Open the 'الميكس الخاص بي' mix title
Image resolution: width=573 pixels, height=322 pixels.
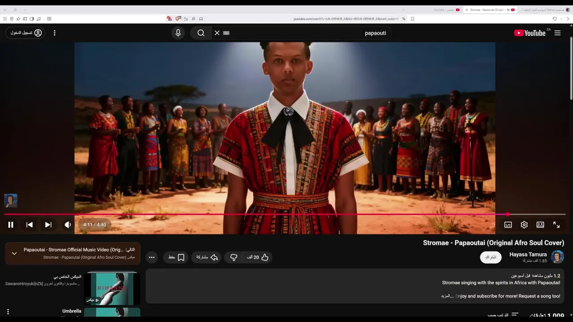(68, 277)
